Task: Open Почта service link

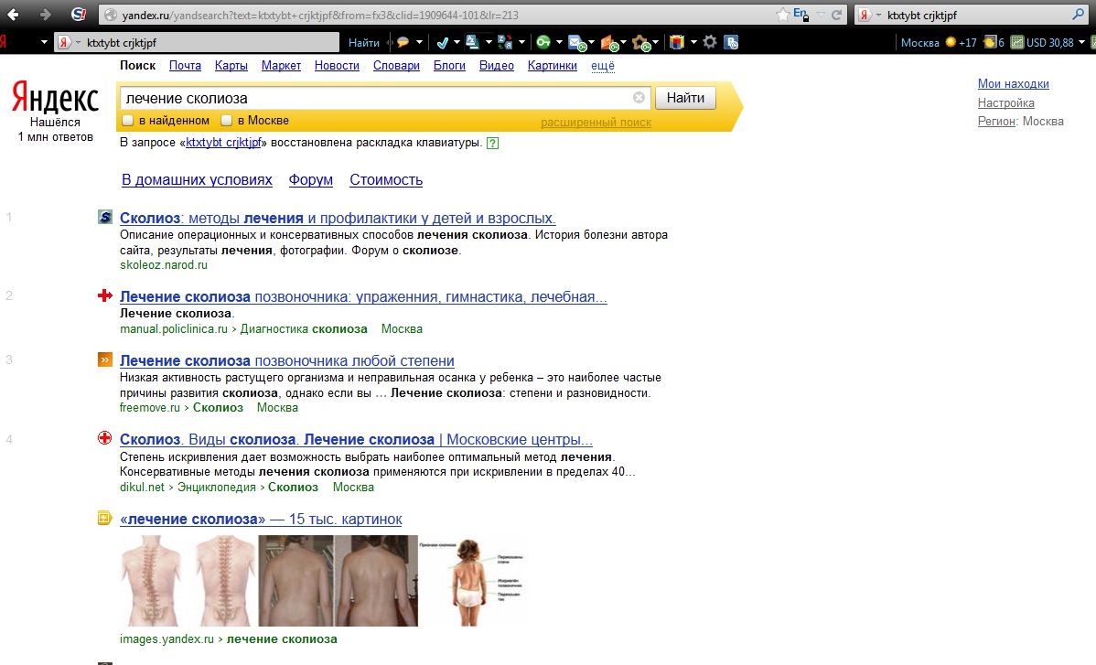Action: (185, 66)
